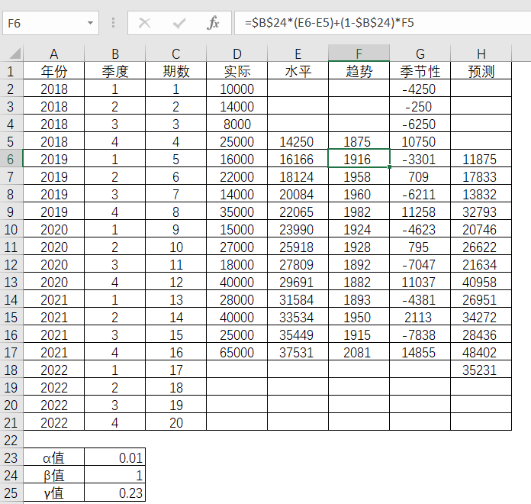This screenshot has width=531, height=504.
Task: Click the Insert Function fx icon
Action: pyautogui.click(x=214, y=23)
